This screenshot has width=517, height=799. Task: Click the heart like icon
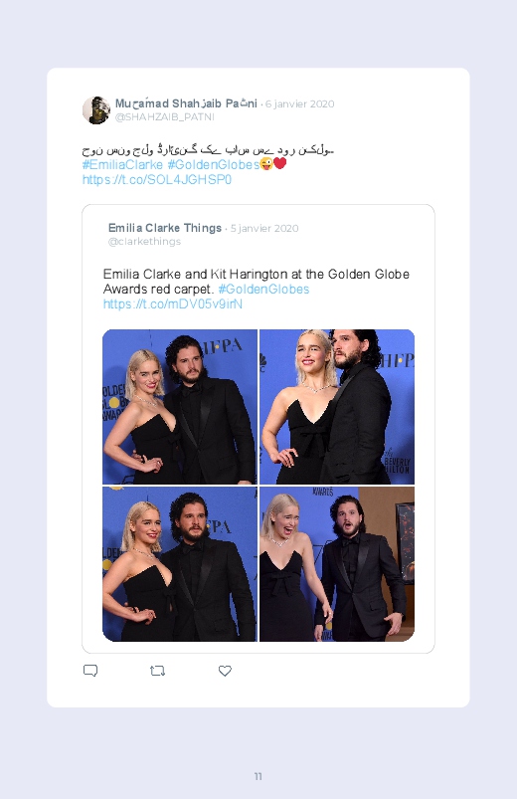click(225, 671)
